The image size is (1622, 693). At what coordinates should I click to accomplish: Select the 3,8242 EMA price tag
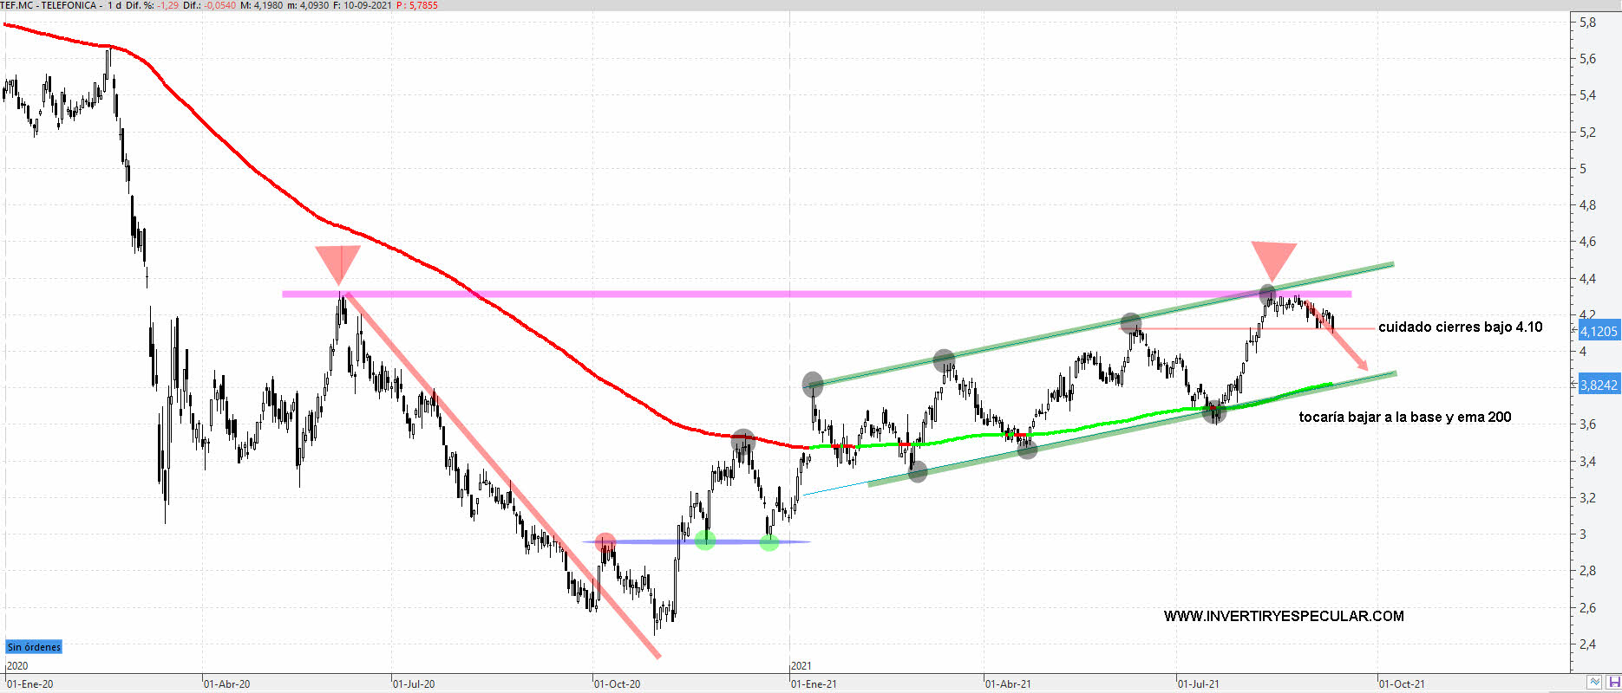click(x=1598, y=385)
